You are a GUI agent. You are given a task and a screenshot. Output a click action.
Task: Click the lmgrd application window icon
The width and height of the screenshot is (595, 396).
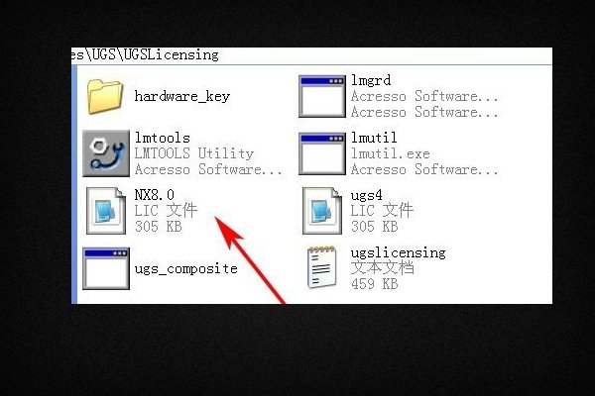(x=322, y=96)
